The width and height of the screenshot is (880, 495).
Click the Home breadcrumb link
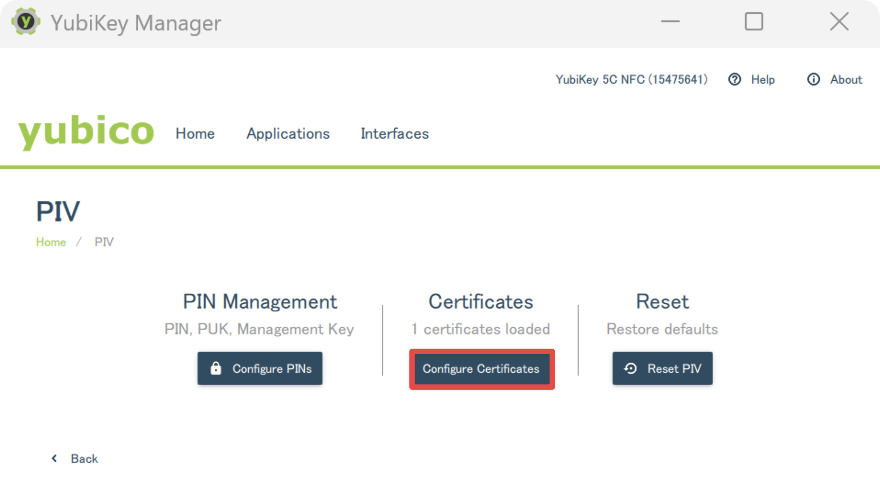tap(51, 242)
